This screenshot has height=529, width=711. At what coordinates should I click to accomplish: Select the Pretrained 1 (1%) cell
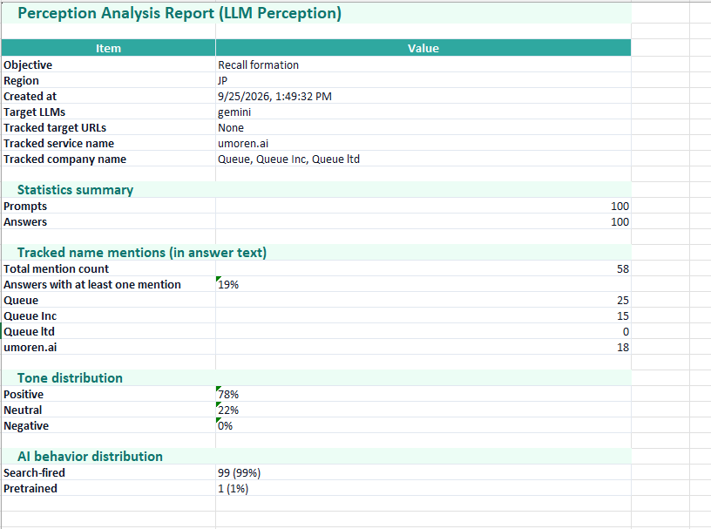[x=423, y=489]
